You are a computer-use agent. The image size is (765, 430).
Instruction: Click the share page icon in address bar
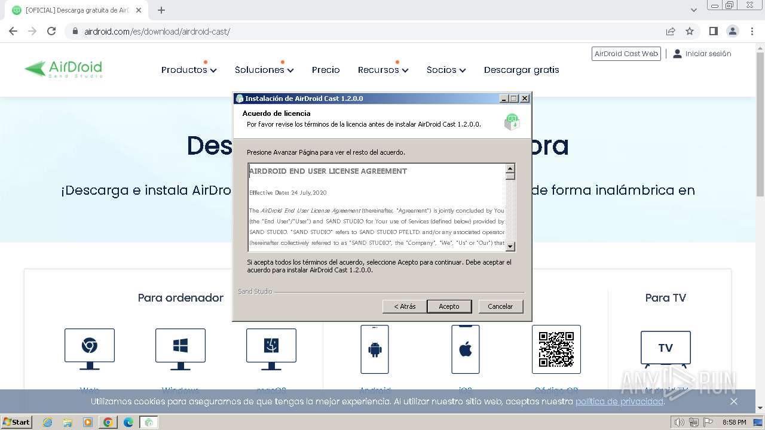click(x=671, y=31)
